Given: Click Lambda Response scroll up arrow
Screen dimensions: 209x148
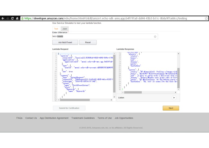Looking at the screenshot, I should pyautogui.click(x=178, y=54).
